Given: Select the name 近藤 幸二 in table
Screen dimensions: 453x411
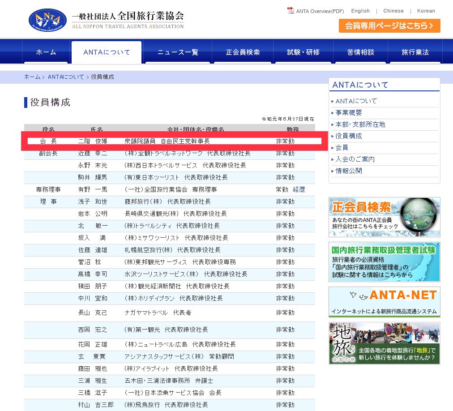Looking at the screenshot, I should (93, 153).
